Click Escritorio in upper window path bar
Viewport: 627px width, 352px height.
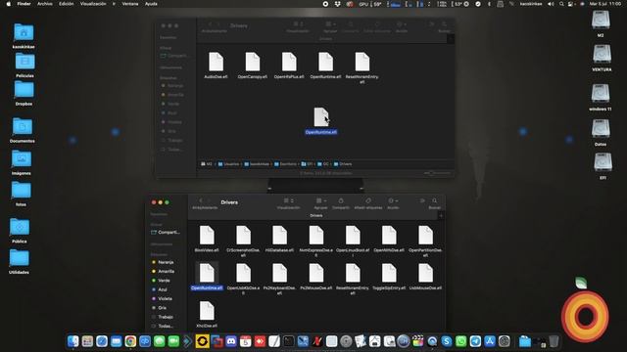(x=285, y=164)
